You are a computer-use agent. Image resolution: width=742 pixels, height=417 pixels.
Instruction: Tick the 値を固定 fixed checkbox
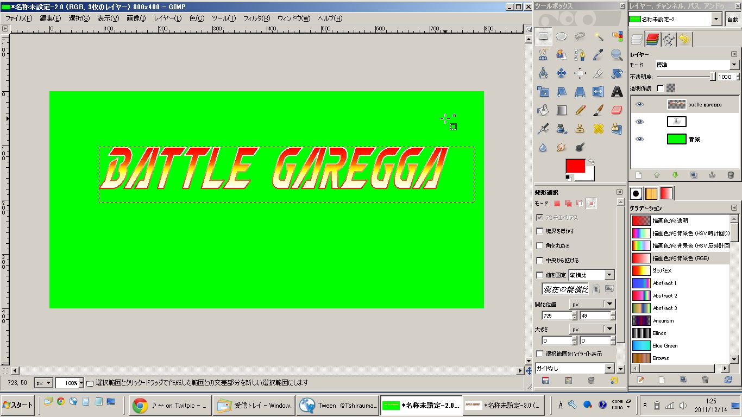[540, 275]
